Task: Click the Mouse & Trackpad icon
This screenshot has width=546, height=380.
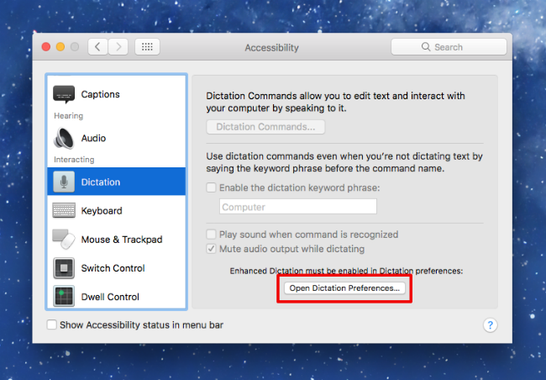Action: (64, 240)
